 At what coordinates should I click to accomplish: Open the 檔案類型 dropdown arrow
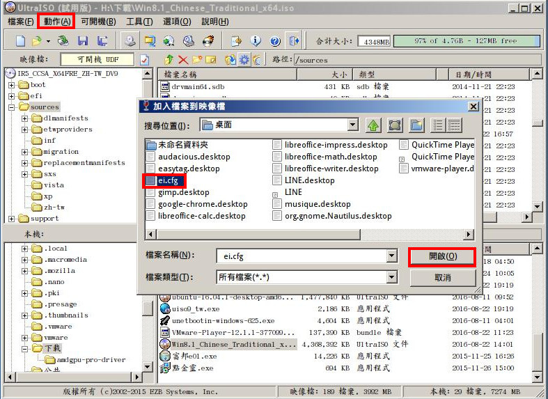[392, 277]
